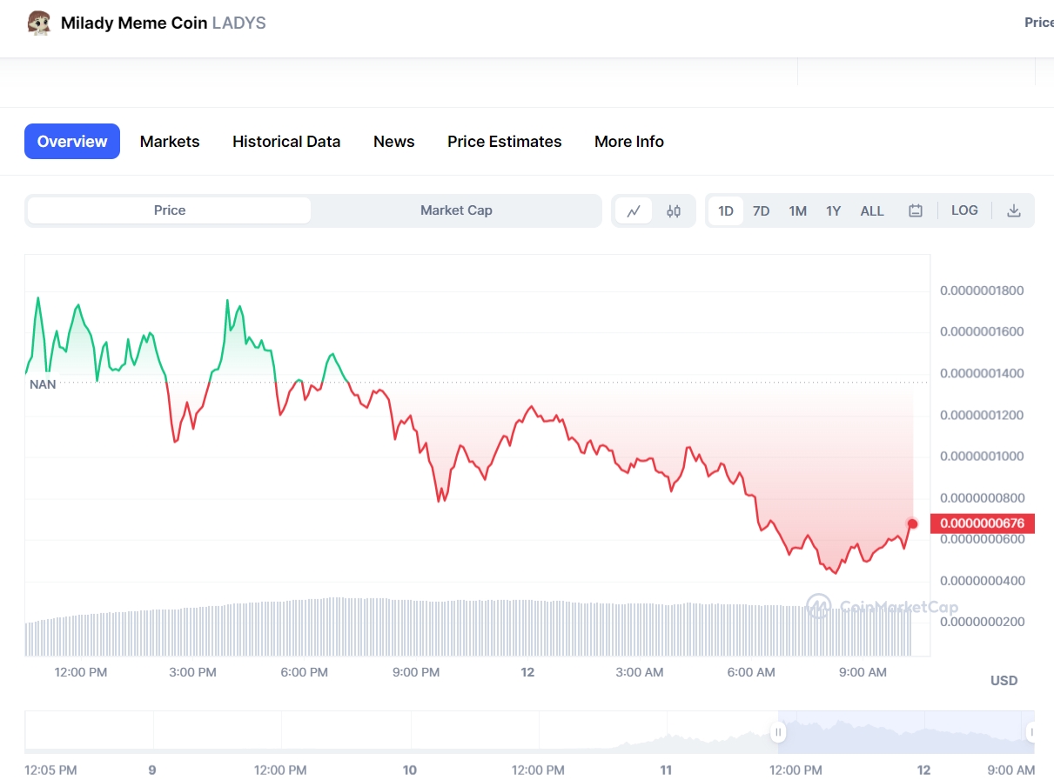
Task: Click the 12:05 PM navigator label
Action: coord(50,770)
